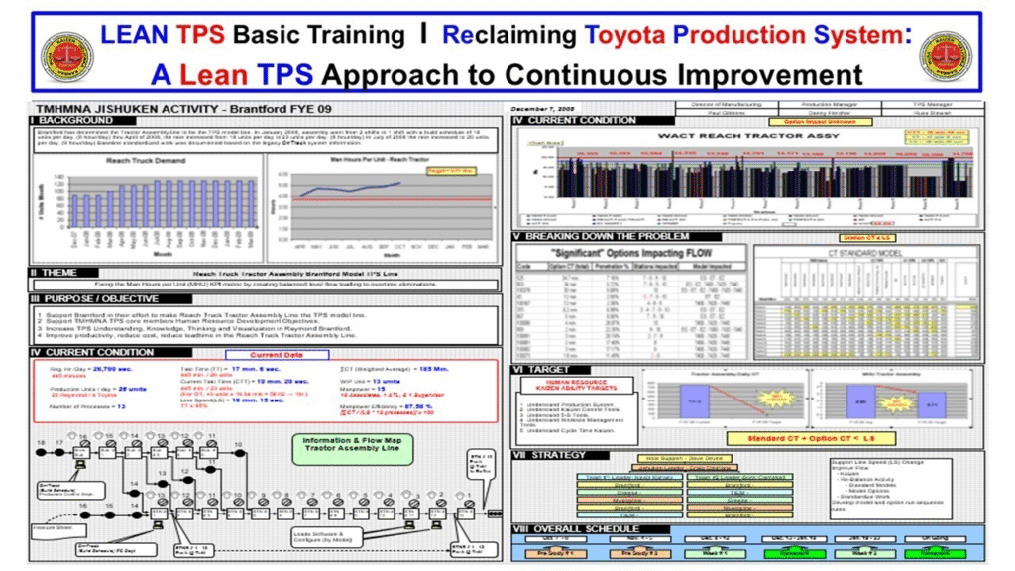Click the monitor icon near Leads Software & Configure
The width and height of the screenshot is (1015, 571).
pyautogui.click(x=411, y=525)
